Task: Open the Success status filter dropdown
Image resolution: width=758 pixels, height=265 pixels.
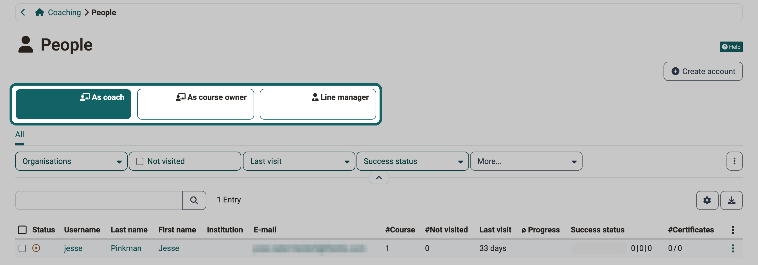Action: tap(412, 161)
